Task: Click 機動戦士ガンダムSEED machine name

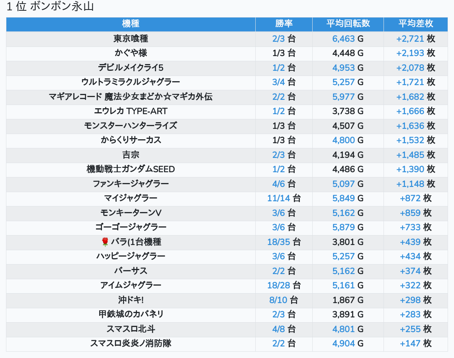Action: click(131, 169)
